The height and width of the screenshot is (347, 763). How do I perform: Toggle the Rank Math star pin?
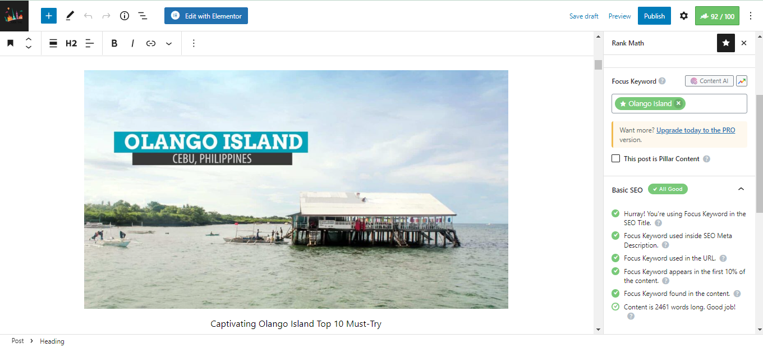726,43
